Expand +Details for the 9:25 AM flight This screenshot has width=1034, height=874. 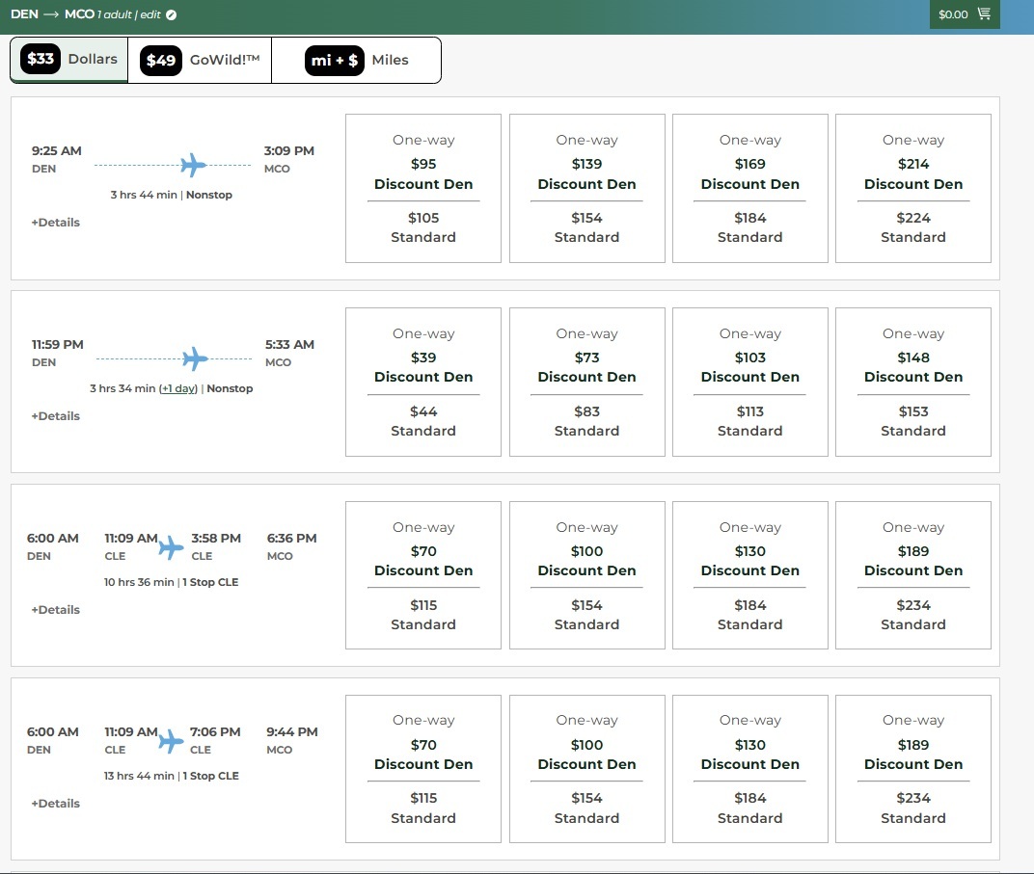(56, 223)
